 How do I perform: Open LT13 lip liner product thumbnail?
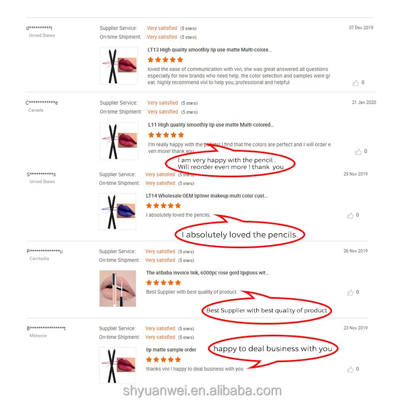119,66
